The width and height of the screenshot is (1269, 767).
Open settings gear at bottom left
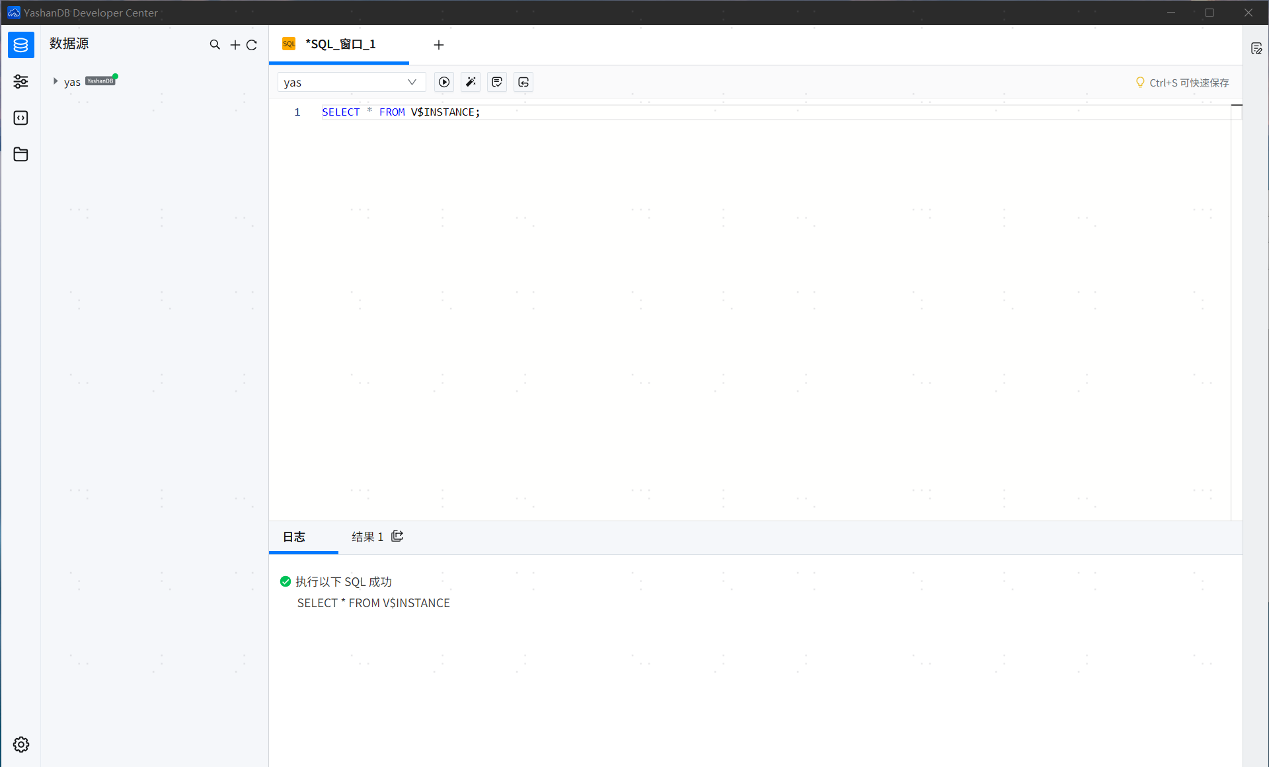pos(21,745)
